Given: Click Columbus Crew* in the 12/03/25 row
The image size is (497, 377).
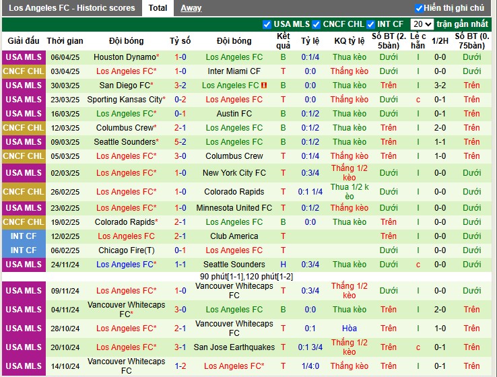Looking at the screenshot, I should click(x=126, y=128).
